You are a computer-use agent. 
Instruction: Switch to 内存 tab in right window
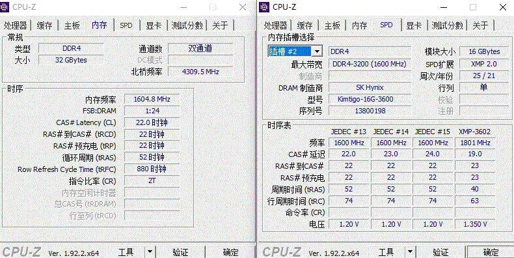[359, 25]
